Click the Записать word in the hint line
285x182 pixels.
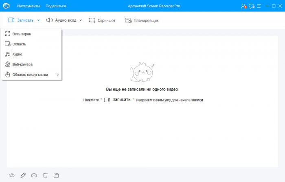point(121,100)
